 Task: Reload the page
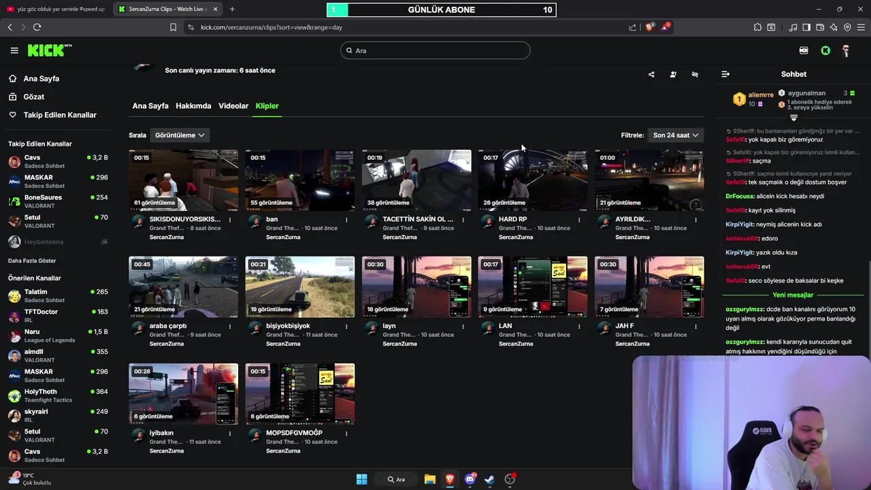click(37, 27)
